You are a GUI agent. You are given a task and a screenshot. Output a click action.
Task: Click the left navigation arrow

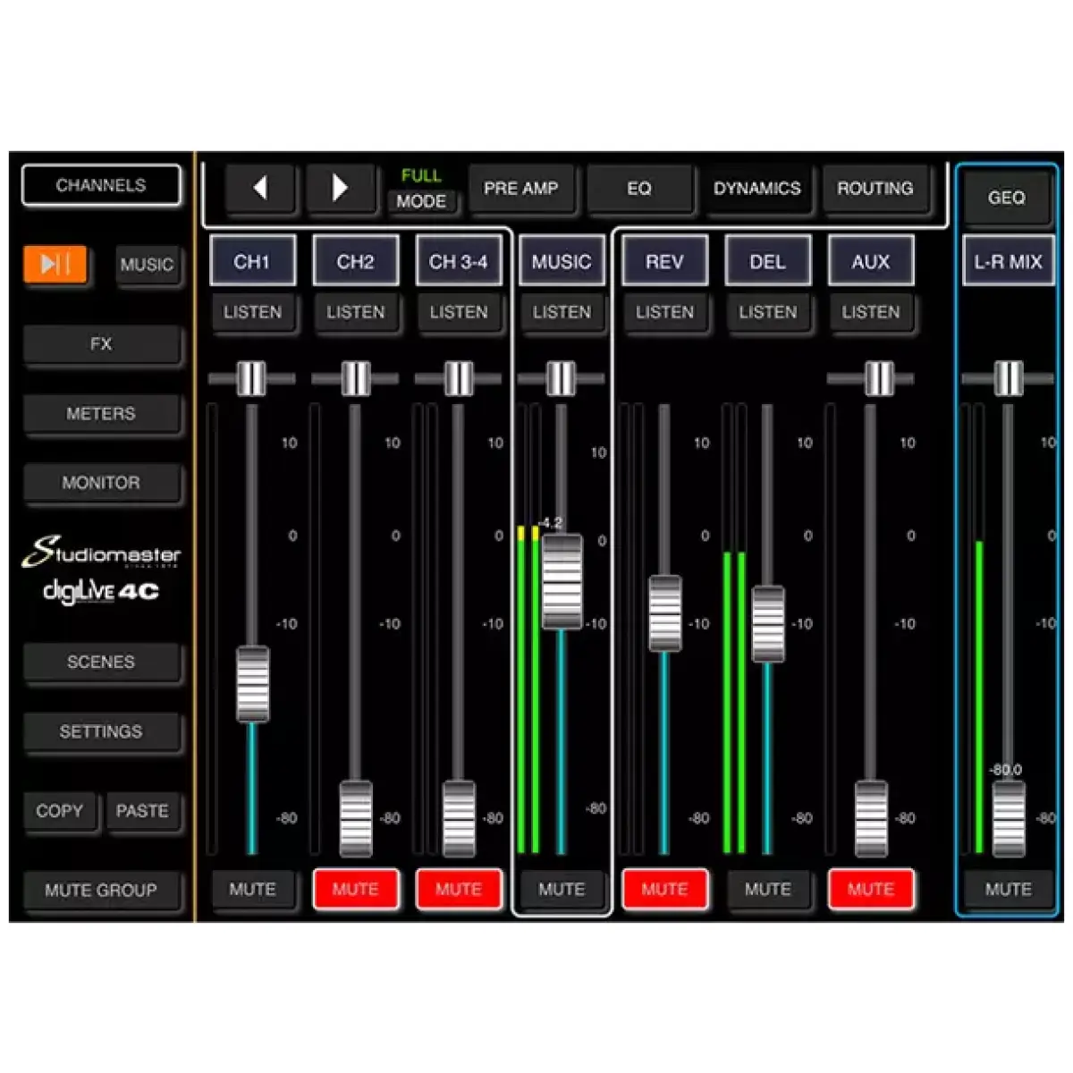(259, 189)
